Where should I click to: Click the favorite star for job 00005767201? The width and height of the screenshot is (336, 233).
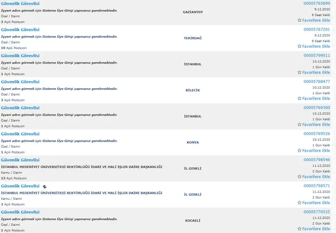[x=299, y=46]
